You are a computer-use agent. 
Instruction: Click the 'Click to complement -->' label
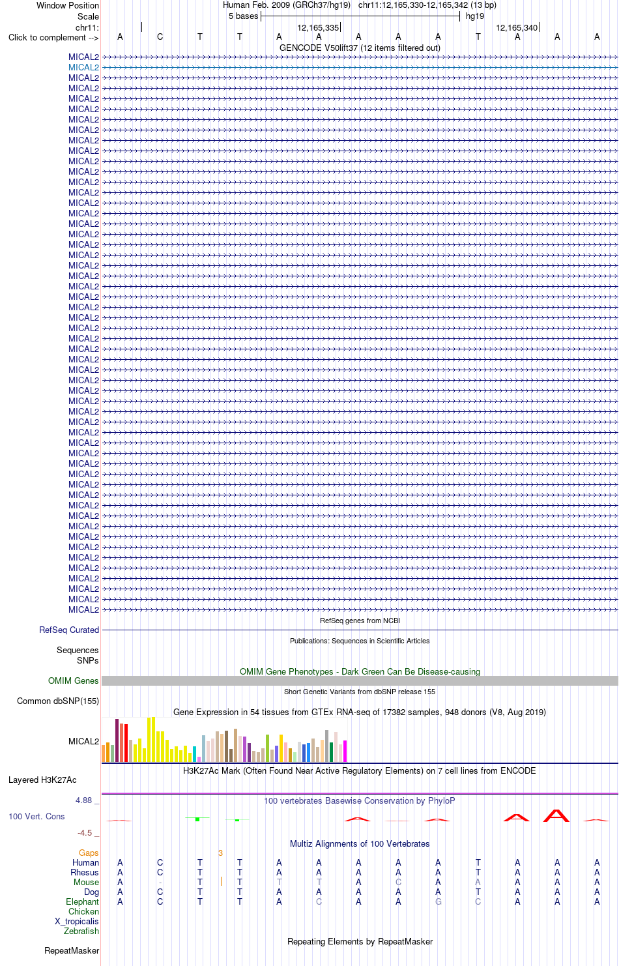pyautogui.click(x=53, y=37)
